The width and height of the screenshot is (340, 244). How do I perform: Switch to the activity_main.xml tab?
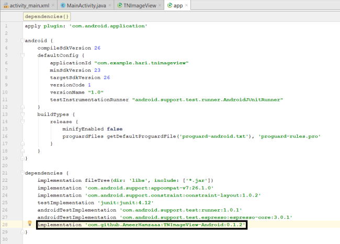click(29, 5)
